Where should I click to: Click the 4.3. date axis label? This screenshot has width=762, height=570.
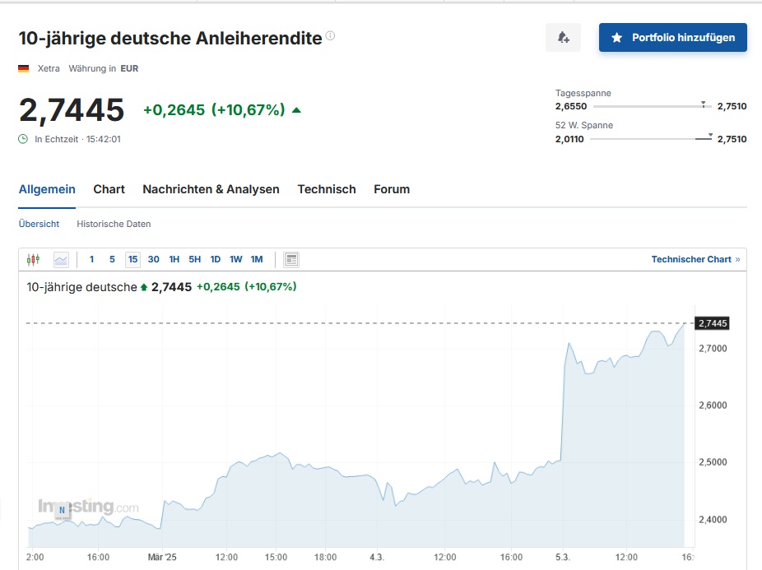[377, 557]
